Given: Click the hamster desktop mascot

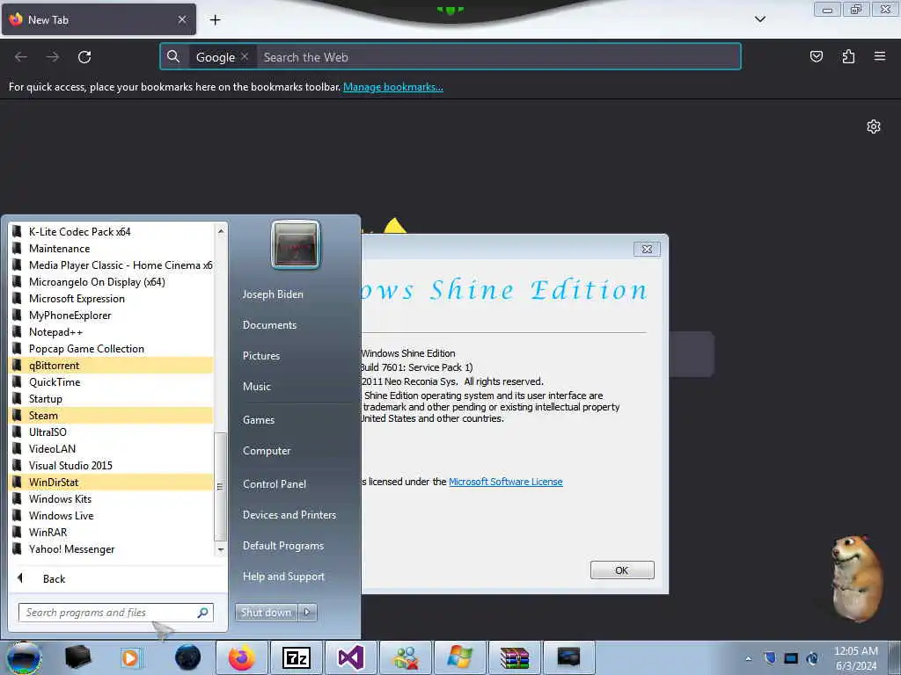Looking at the screenshot, I should coord(856,577).
